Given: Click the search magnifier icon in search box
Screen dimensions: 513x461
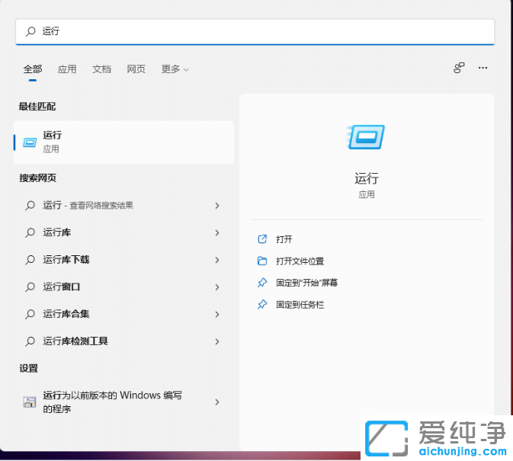Looking at the screenshot, I should tap(30, 31).
